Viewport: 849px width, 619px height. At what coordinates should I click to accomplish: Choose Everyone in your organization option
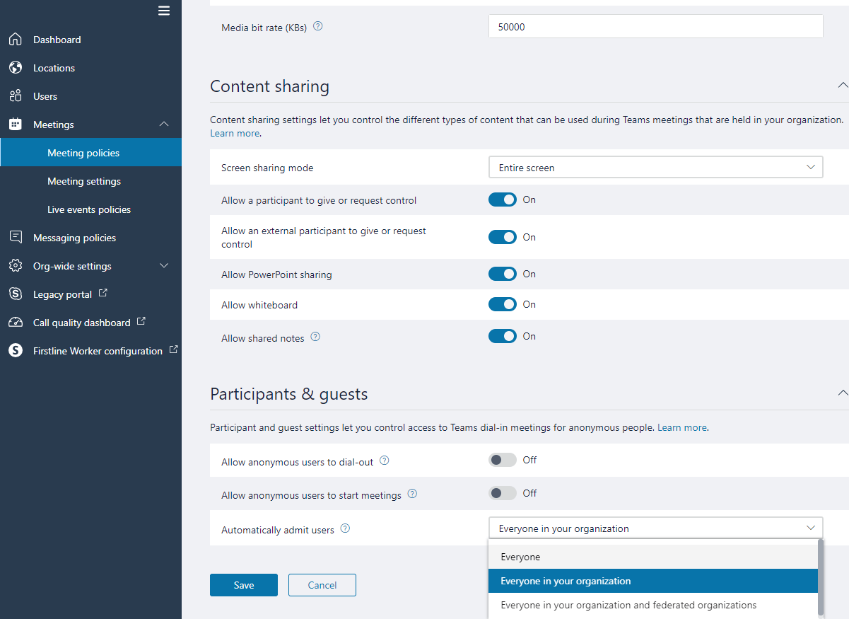[x=653, y=581]
